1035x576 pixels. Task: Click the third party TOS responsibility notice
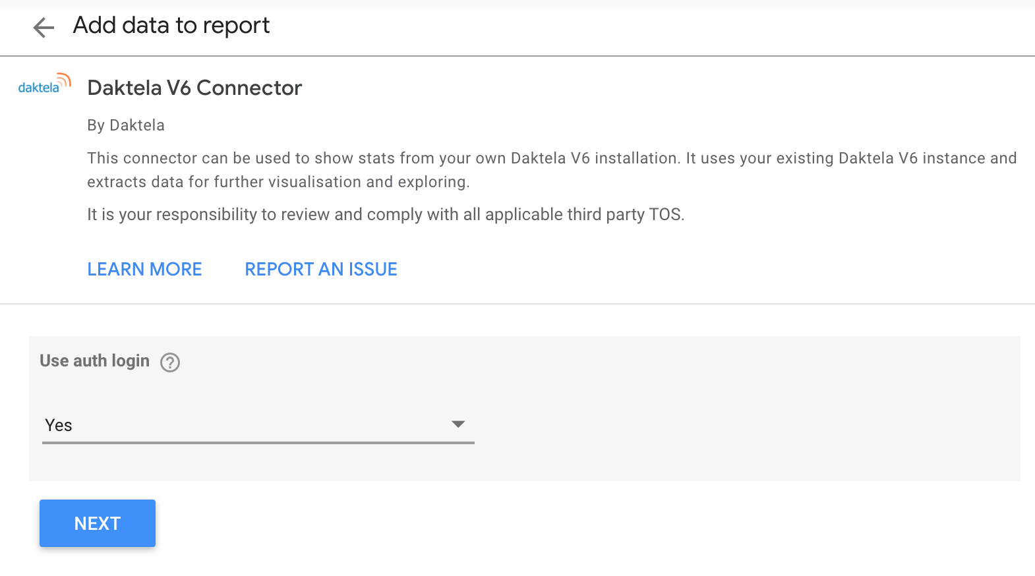386,214
